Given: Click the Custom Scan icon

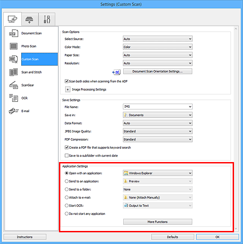Looking at the screenshot, I should coord(13,59).
